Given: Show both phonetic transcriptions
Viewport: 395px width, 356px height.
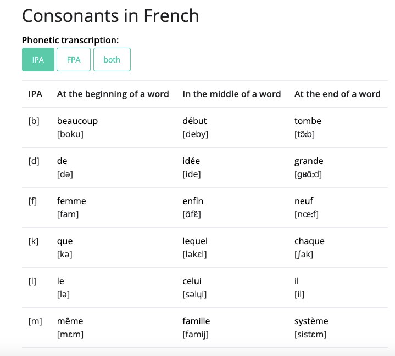Looking at the screenshot, I should point(112,60).
